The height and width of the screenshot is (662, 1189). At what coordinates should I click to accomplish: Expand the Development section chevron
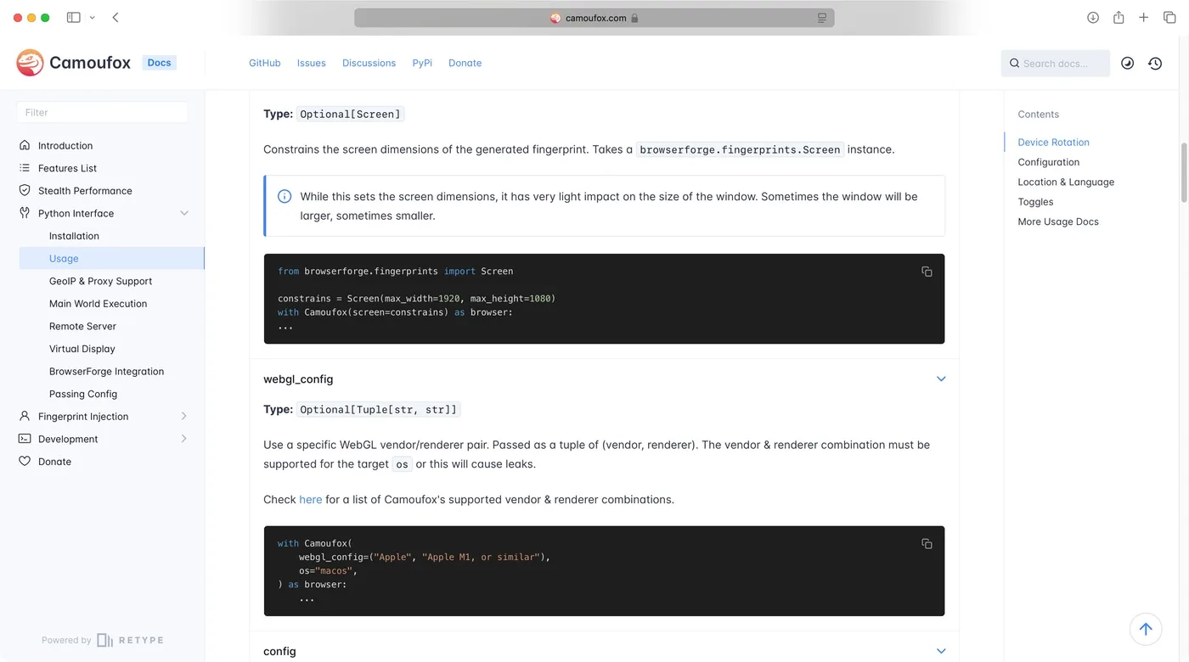coord(184,439)
